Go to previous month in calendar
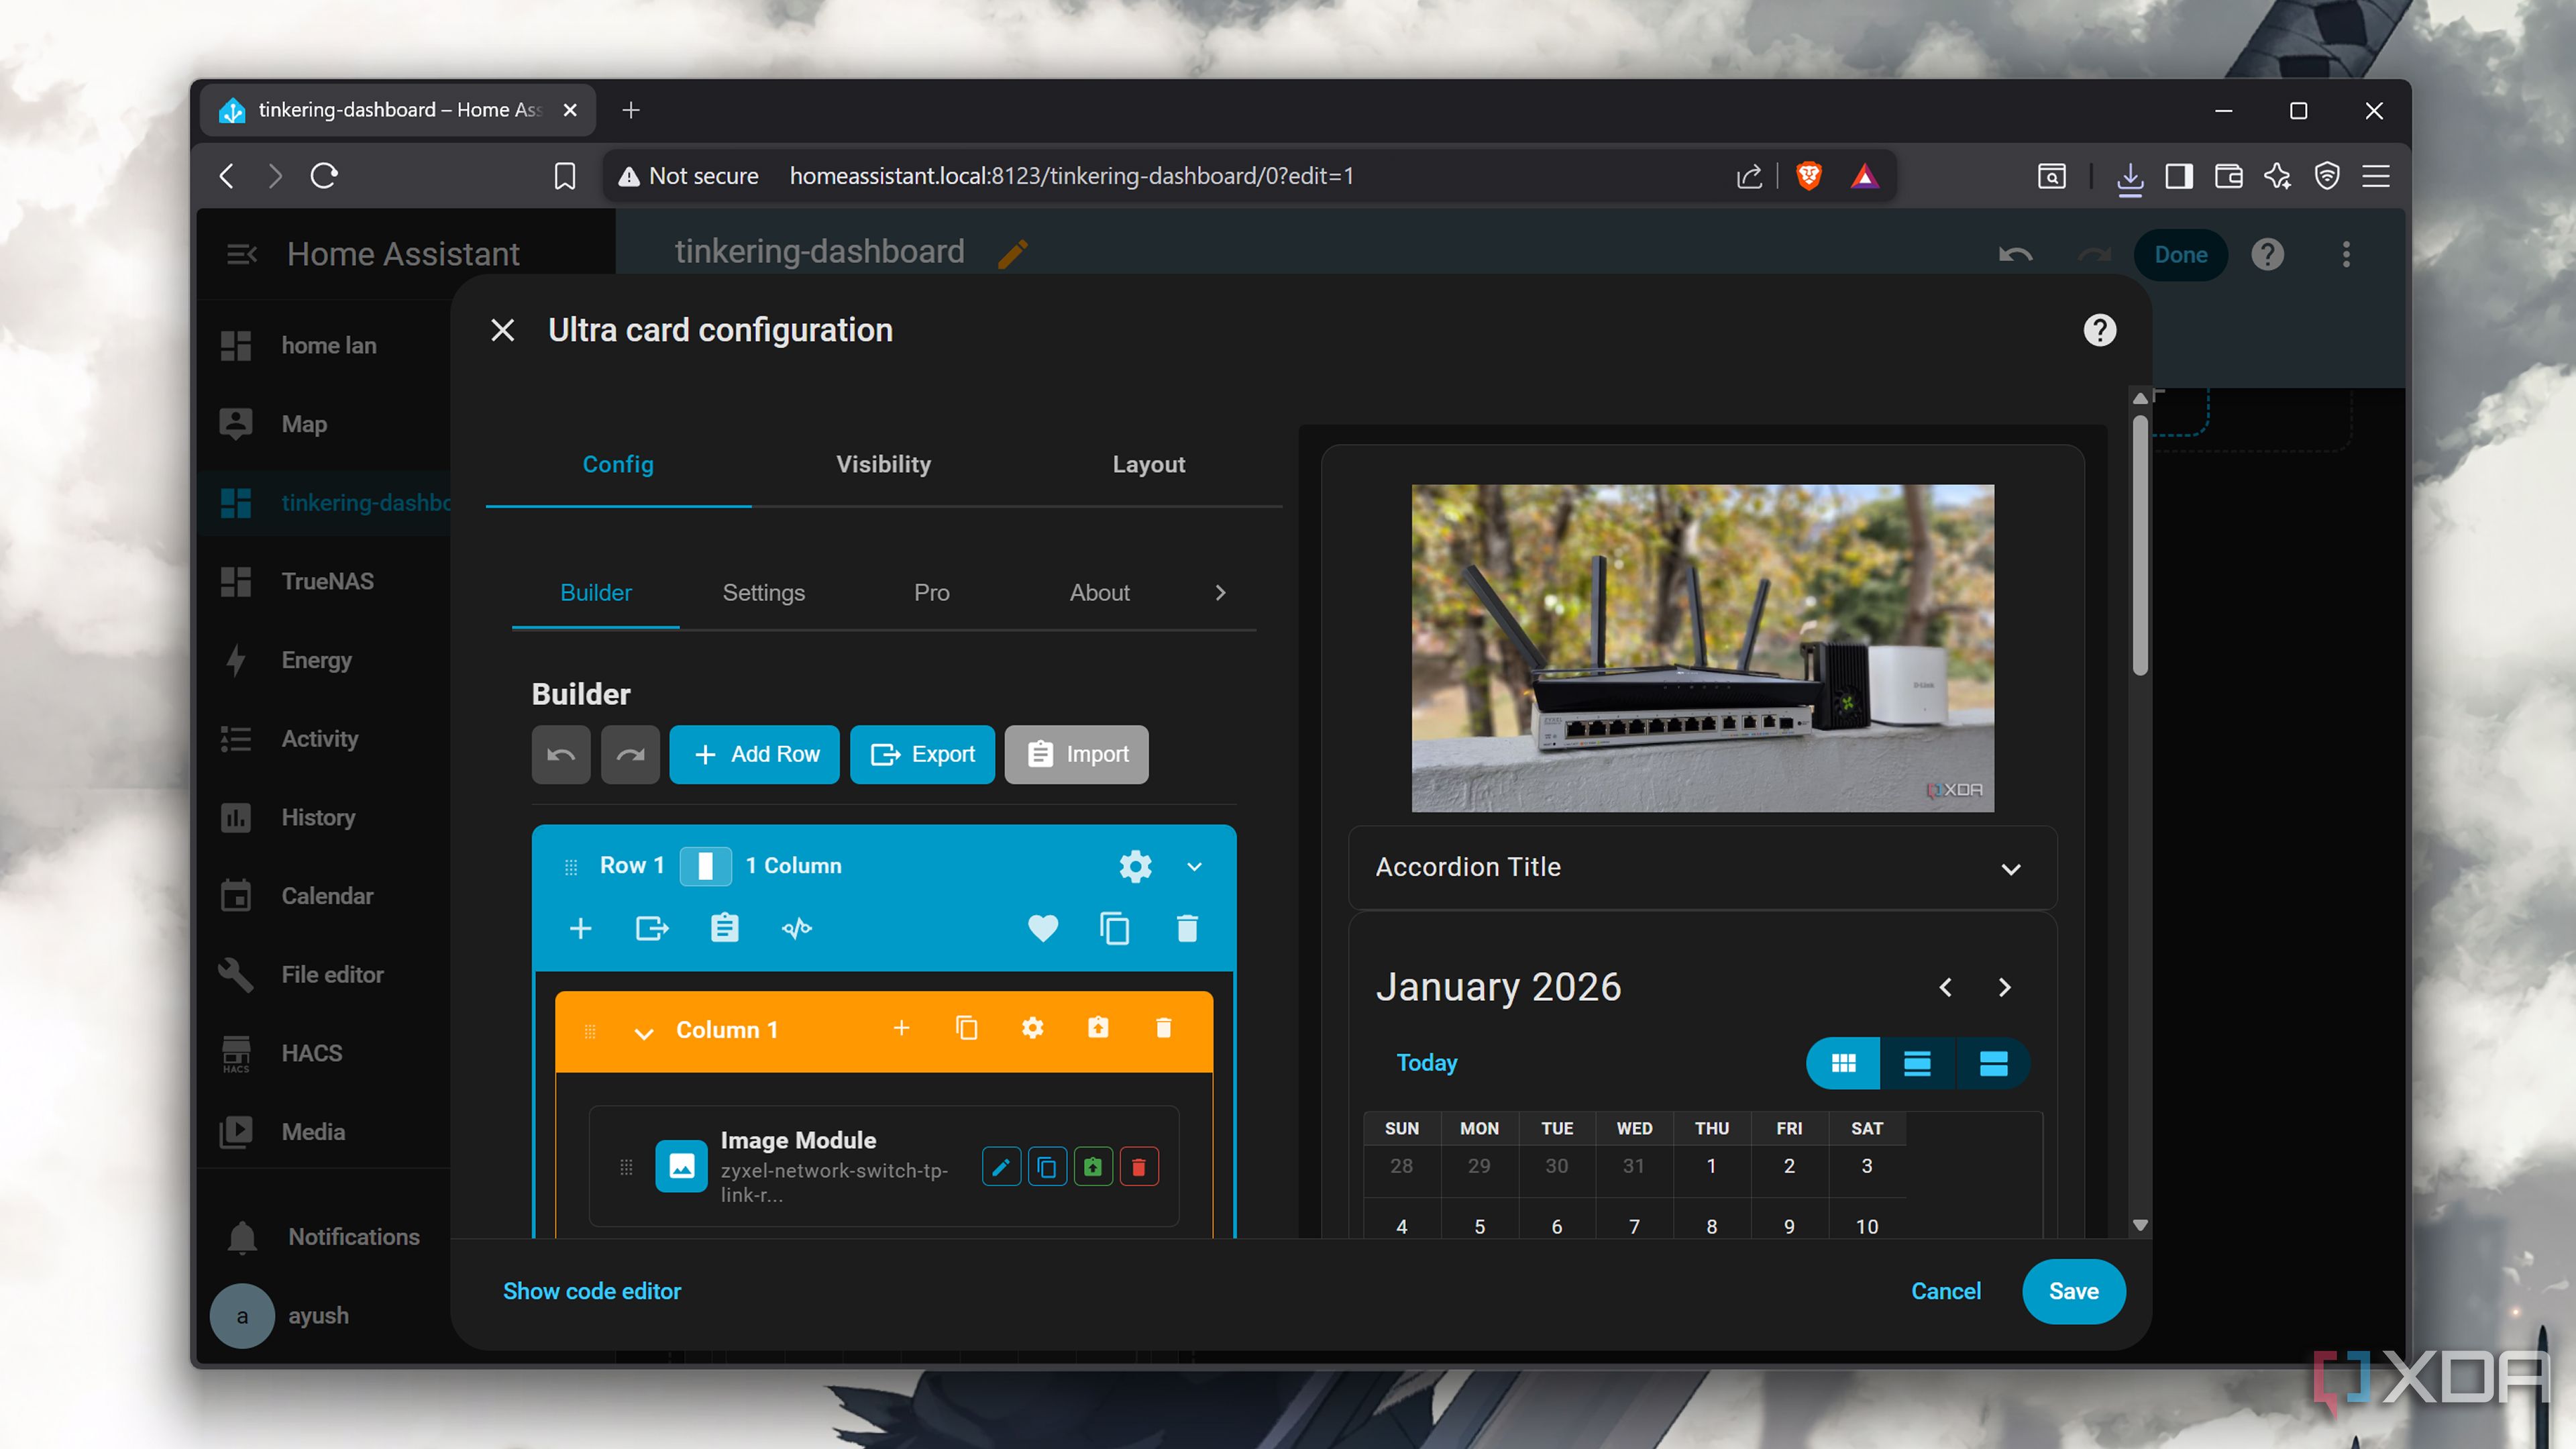The height and width of the screenshot is (1449, 2576). [x=1945, y=988]
